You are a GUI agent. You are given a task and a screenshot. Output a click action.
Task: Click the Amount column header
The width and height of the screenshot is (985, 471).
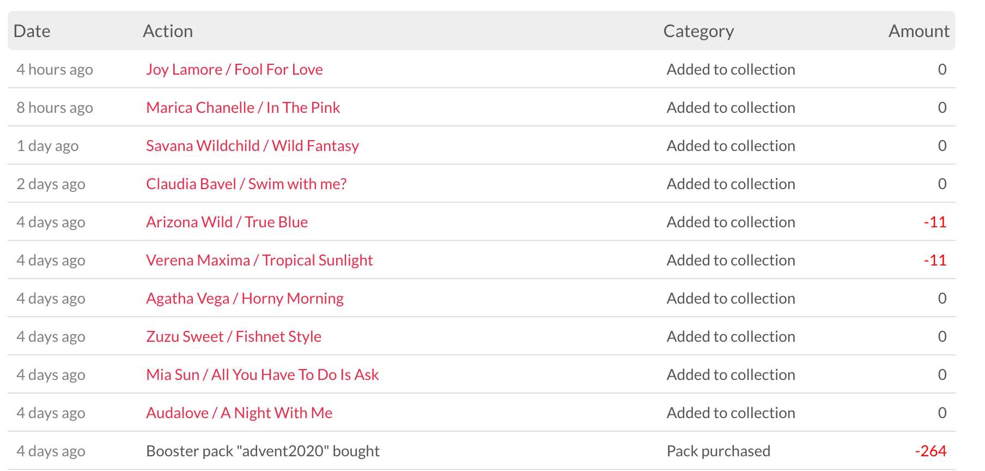coord(919,31)
